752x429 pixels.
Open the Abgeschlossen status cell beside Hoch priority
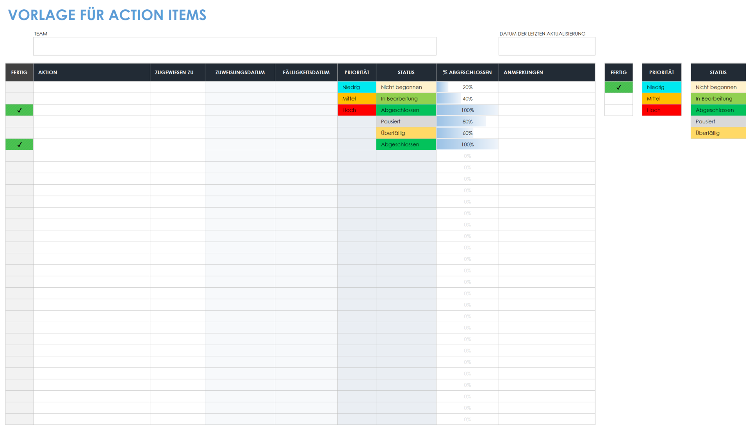point(406,110)
